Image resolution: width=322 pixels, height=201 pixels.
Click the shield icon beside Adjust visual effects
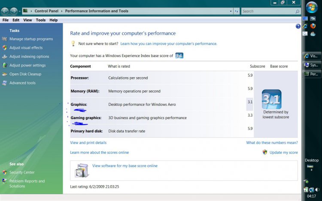5,48
